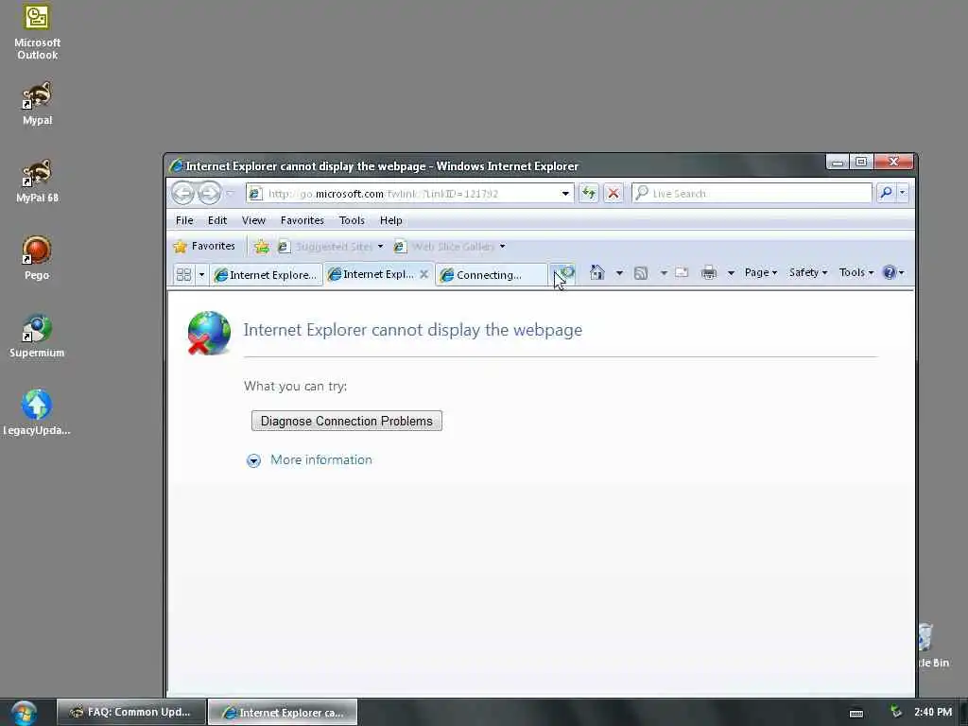Switch to FAQ: Common Upd... taskbar window
968x726 pixels.
coord(131,713)
